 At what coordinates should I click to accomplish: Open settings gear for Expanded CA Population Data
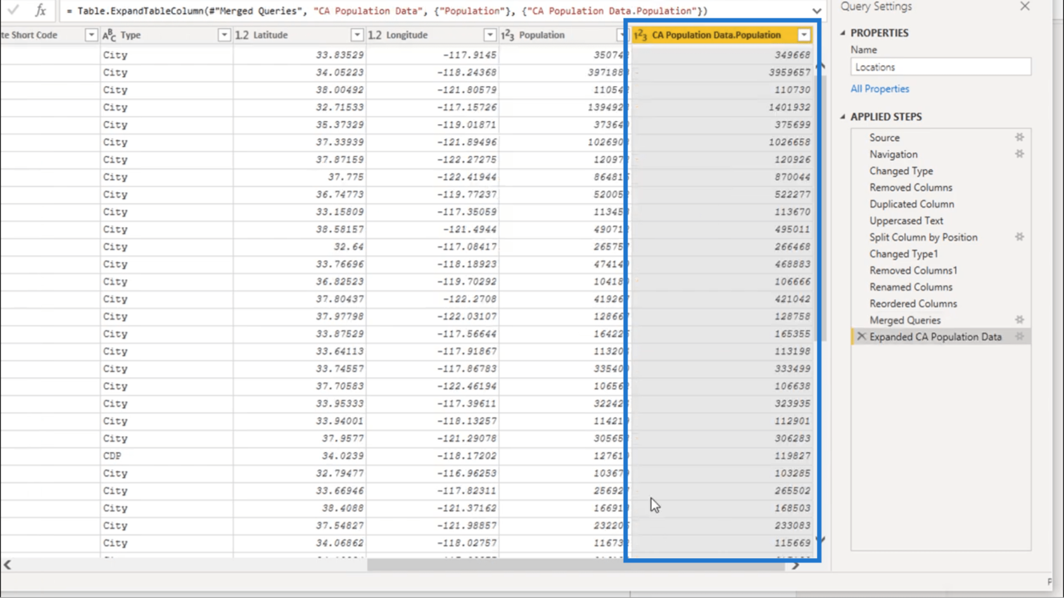click(x=1020, y=337)
